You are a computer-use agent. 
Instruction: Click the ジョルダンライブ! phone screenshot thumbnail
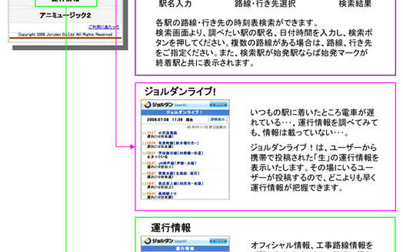click(185, 149)
